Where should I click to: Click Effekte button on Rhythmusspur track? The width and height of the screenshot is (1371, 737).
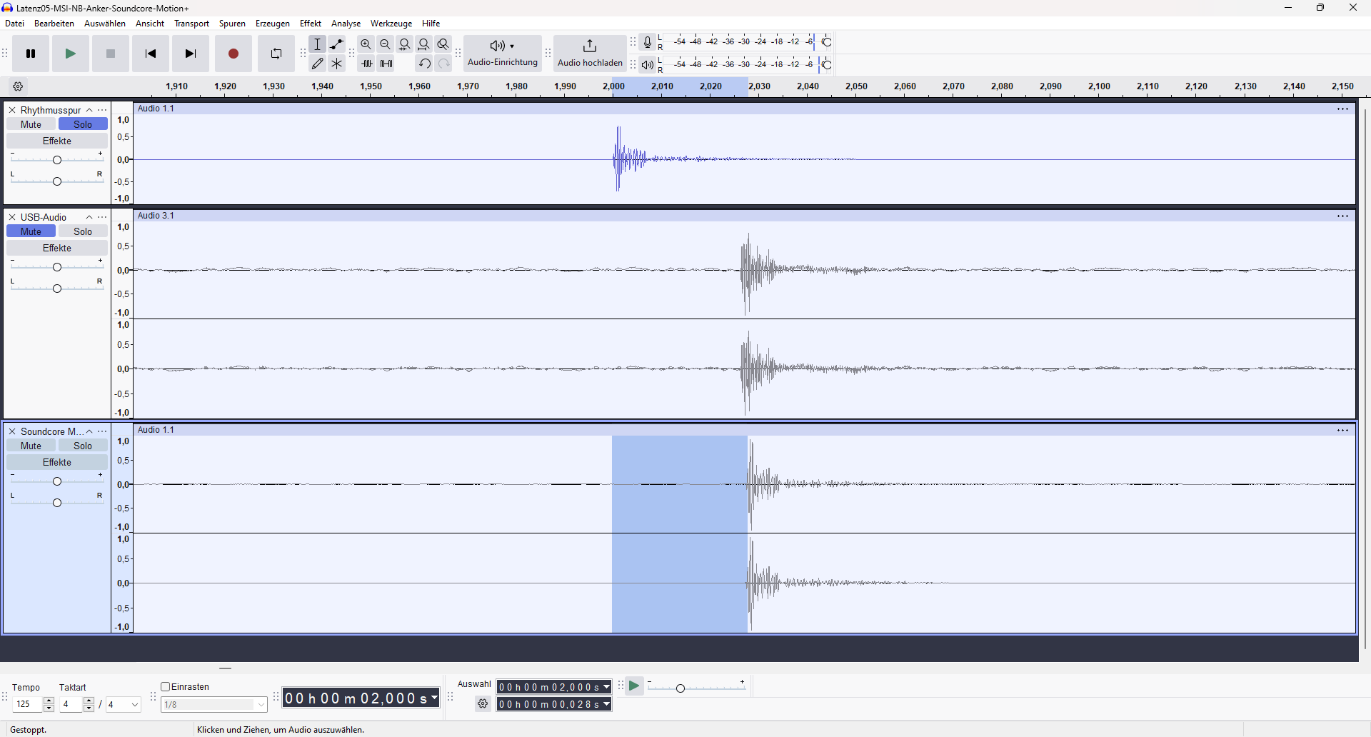tap(57, 141)
